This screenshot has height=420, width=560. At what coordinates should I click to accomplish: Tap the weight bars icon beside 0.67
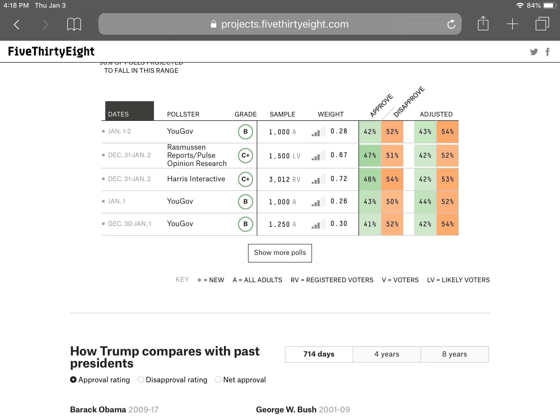coord(318,155)
